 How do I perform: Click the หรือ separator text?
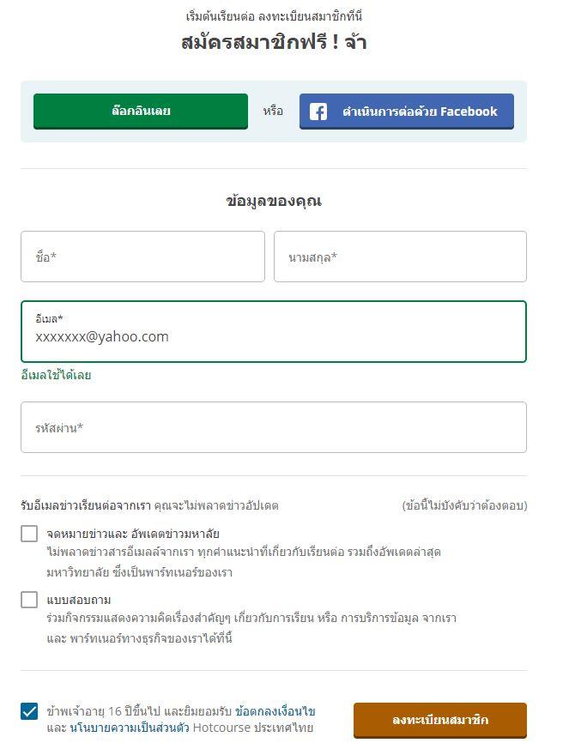[x=273, y=112]
